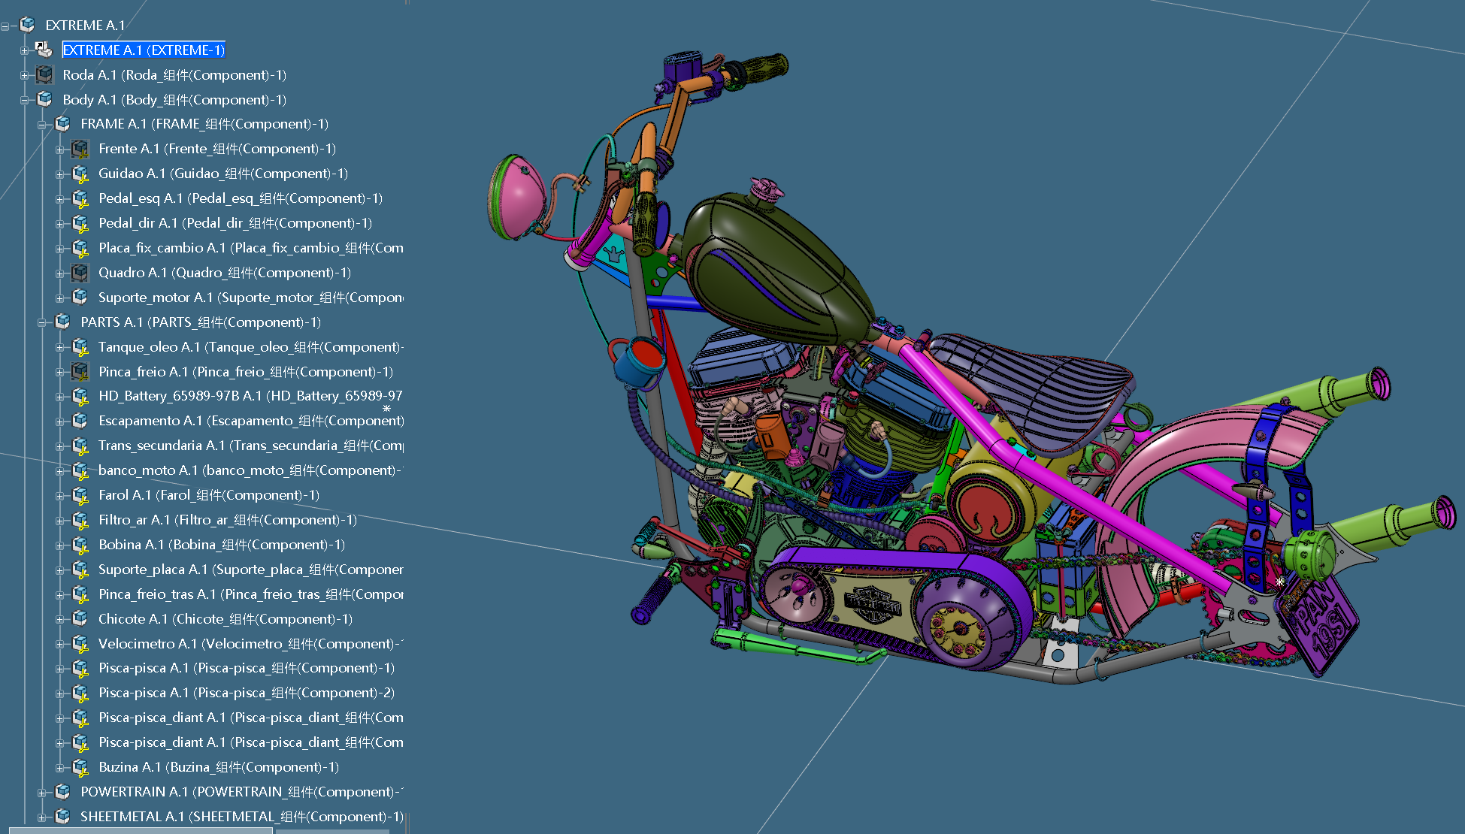This screenshot has height=834, width=1465.
Task: Click the Trans_secundaria A.1 component icon
Action: pos(80,446)
